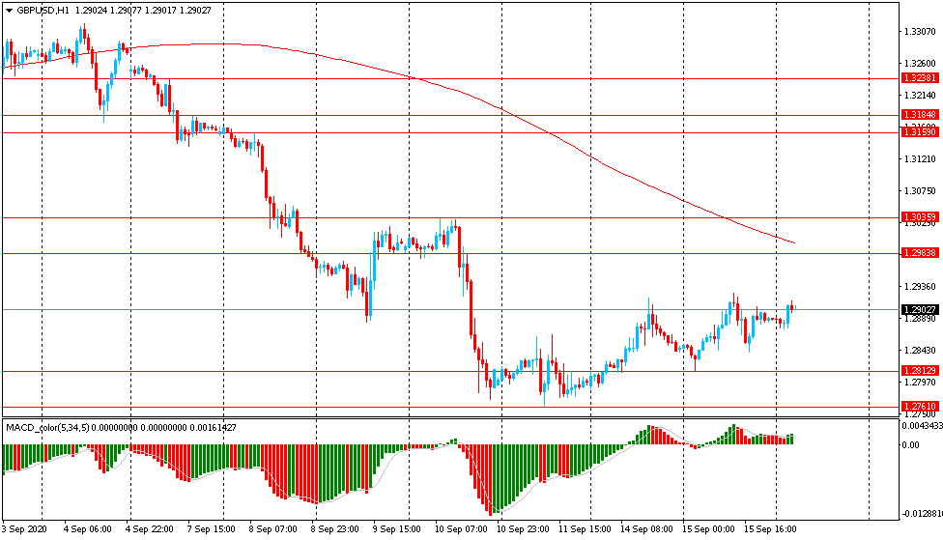Image resolution: width=943 pixels, height=540 pixels.
Task: Select the 1.31848 red price level label
Action: [920, 114]
